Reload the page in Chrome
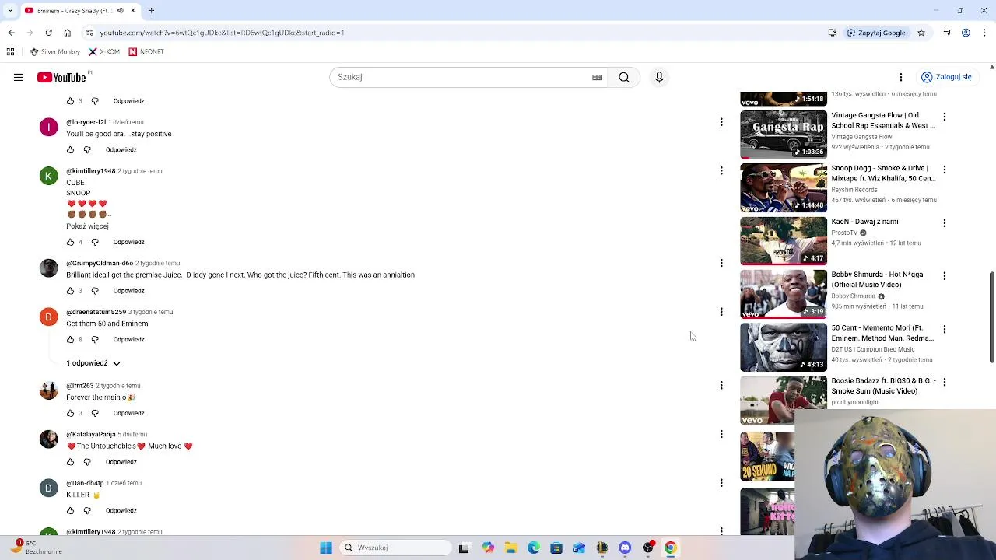This screenshot has width=996, height=560. pyautogui.click(x=48, y=33)
